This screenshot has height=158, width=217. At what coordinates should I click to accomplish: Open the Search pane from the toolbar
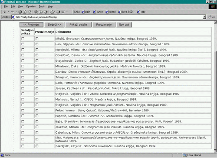pos(36,12)
